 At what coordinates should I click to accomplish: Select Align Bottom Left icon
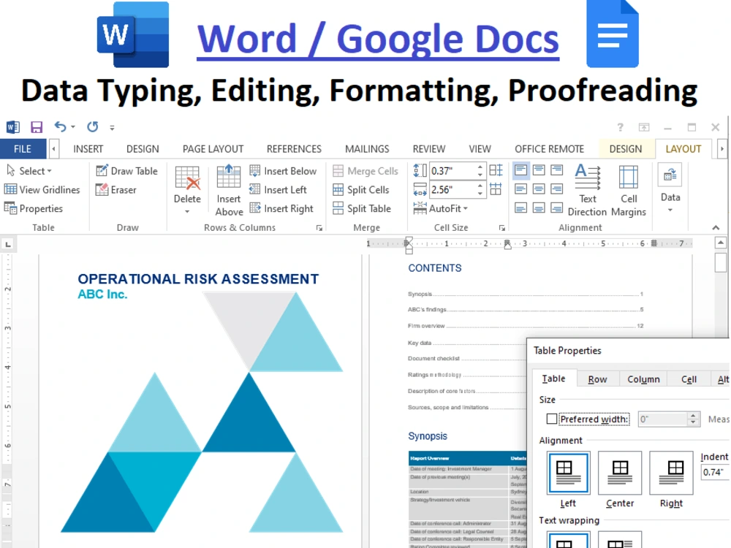pyautogui.click(x=520, y=208)
